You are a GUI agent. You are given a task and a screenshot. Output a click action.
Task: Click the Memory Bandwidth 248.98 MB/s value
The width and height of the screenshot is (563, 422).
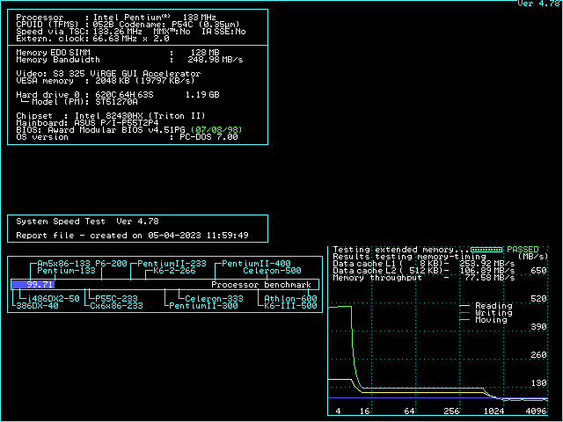[x=208, y=60]
